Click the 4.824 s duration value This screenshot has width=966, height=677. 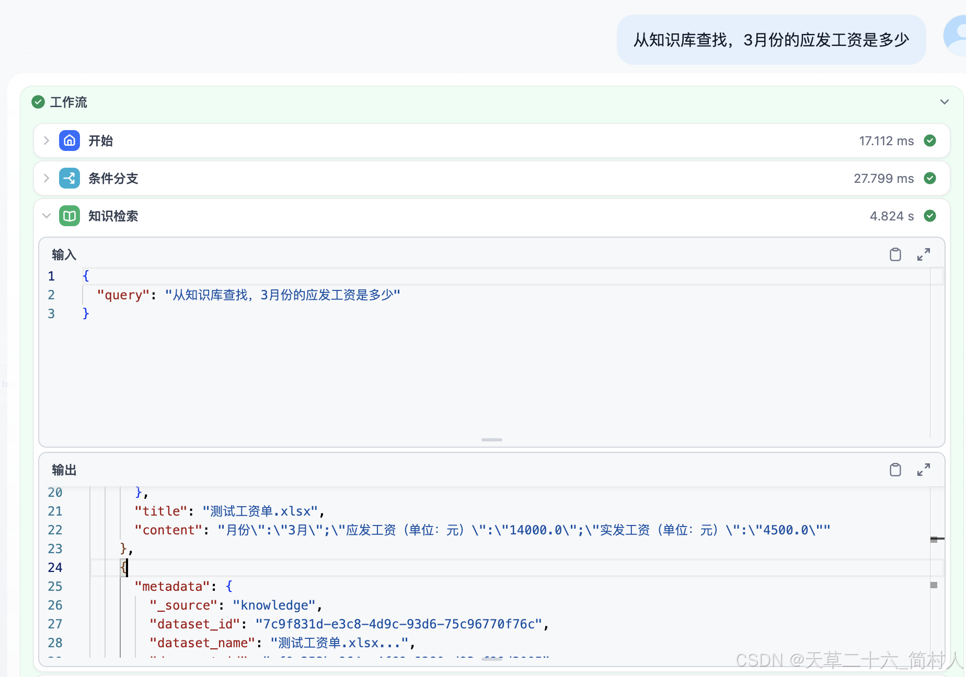coord(892,216)
